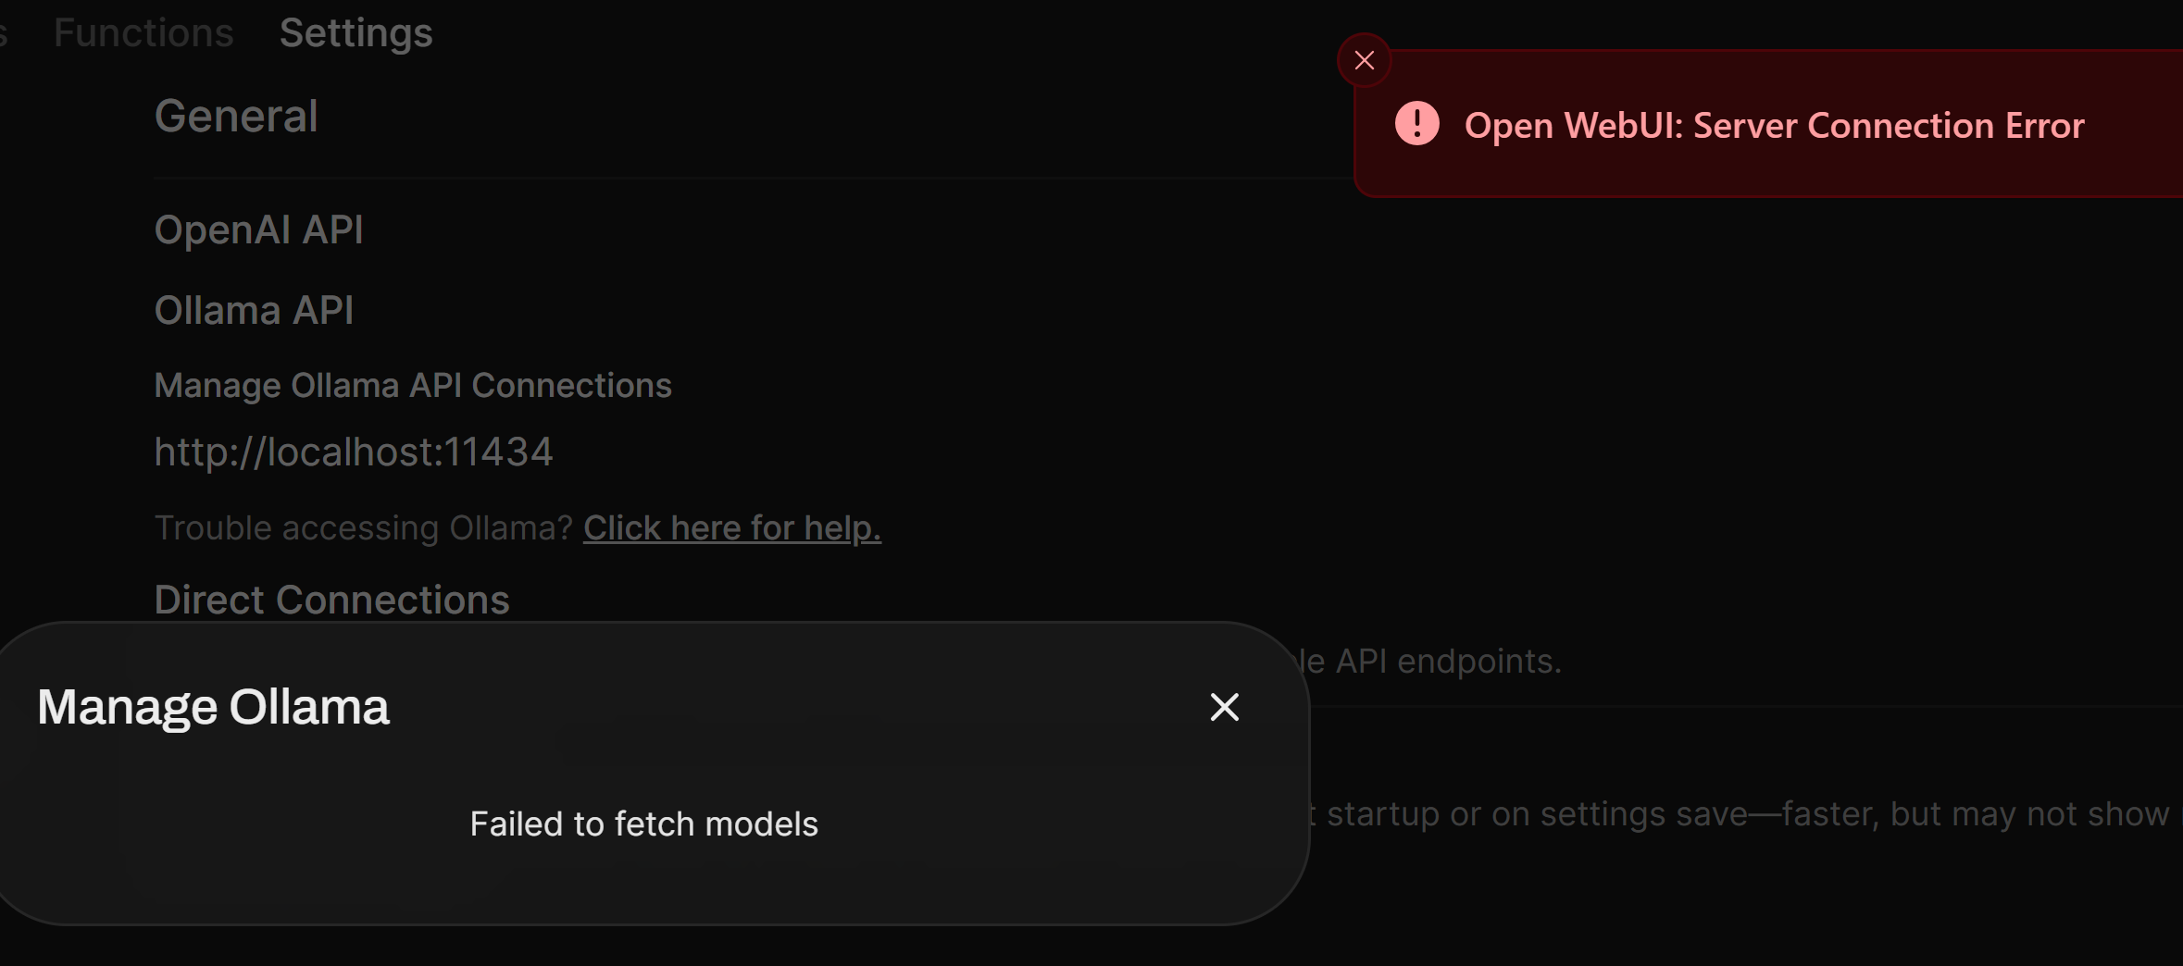The width and height of the screenshot is (2183, 966).
Task: Close the Manage Ollama dialog
Action: (1224, 707)
